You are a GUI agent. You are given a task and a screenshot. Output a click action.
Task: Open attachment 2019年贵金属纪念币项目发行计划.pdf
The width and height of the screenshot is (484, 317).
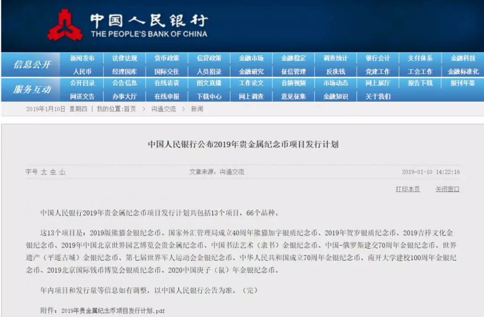point(113,311)
